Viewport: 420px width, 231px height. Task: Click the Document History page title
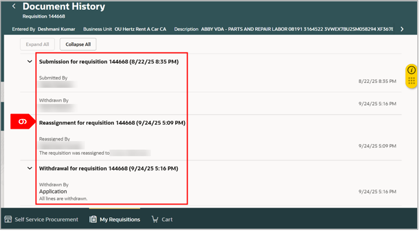tap(64, 6)
